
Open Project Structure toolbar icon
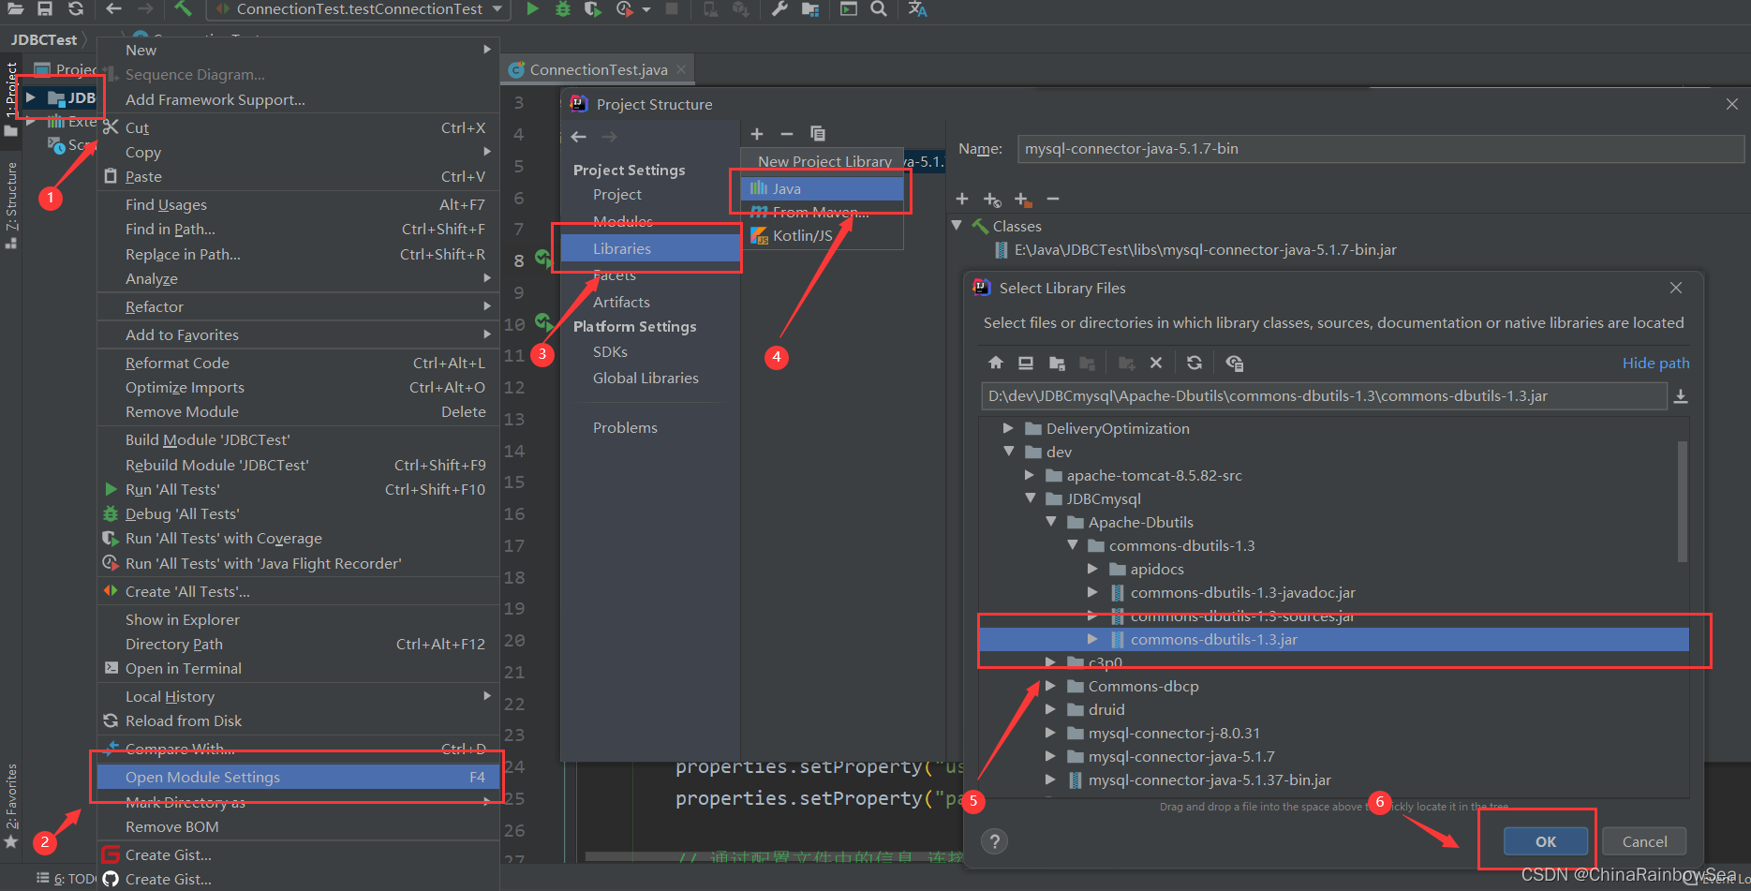point(810,8)
